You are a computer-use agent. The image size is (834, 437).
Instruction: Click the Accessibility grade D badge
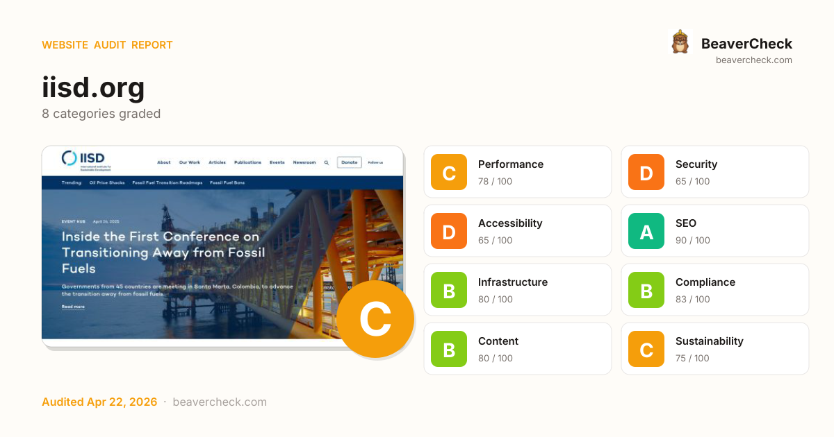click(x=449, y=231)
